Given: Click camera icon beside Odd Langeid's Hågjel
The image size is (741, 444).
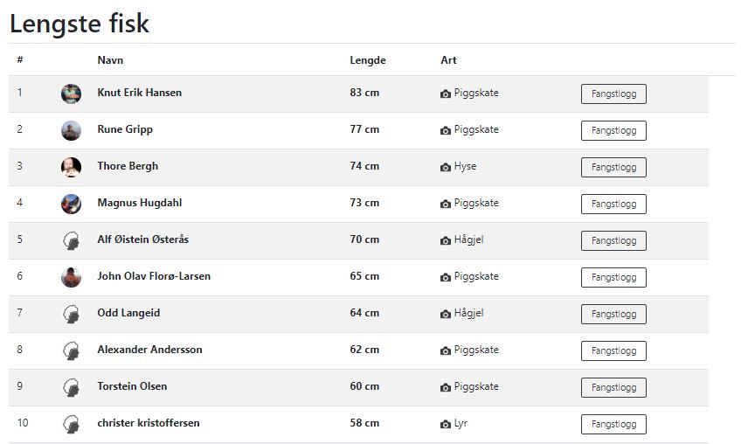Looking at the screenshot, I should [x=446, y=314].
